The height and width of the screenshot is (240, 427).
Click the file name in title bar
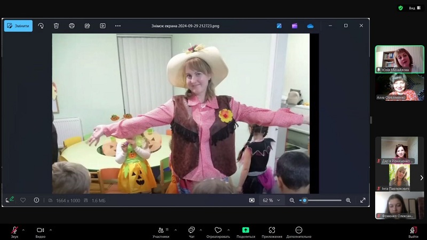pyautogui.click(x=185, y=26)
